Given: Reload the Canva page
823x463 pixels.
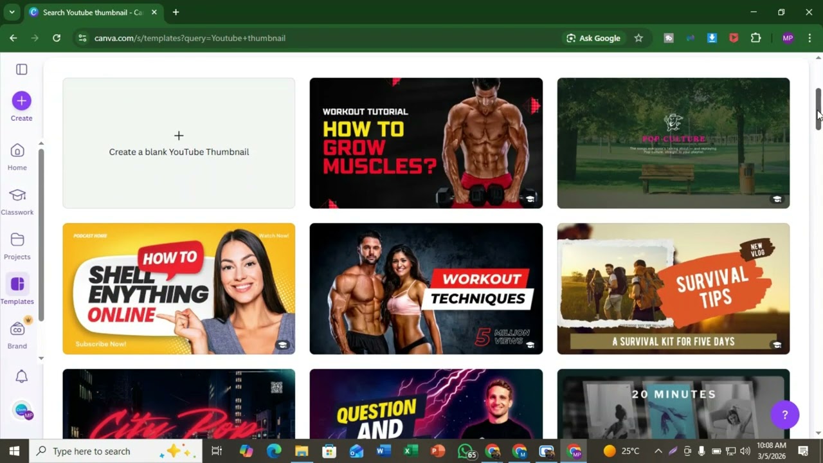Looking at the screenshot, I should point(57,38).
